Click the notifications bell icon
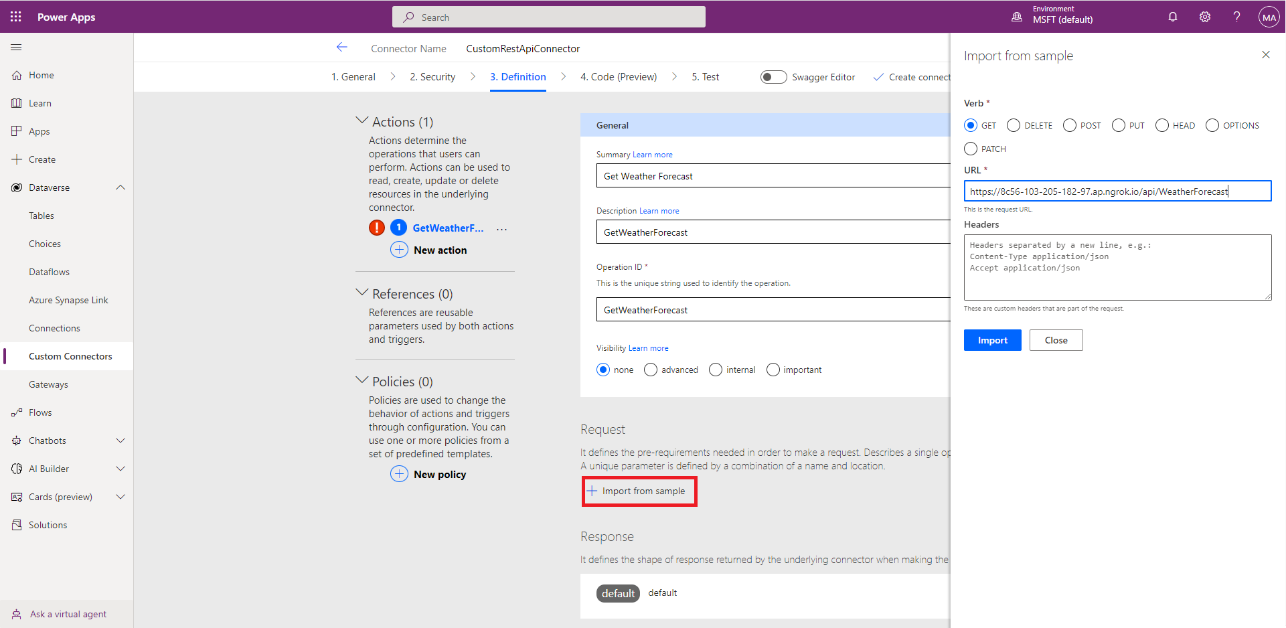This screenshot has width=1286, height=628. [1173, 17]
